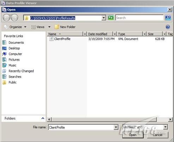Click the Pictures icon in Favorite Links
This screenshot has width=174, height=142.
click(4, 60)
